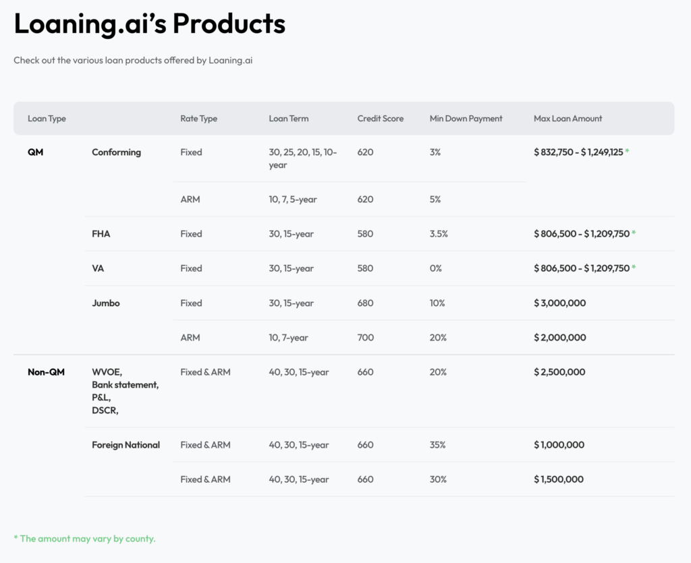Select the $832,750 - $1,249,125 conforming amount
691x563 pixels.
(x=578, y=152)
